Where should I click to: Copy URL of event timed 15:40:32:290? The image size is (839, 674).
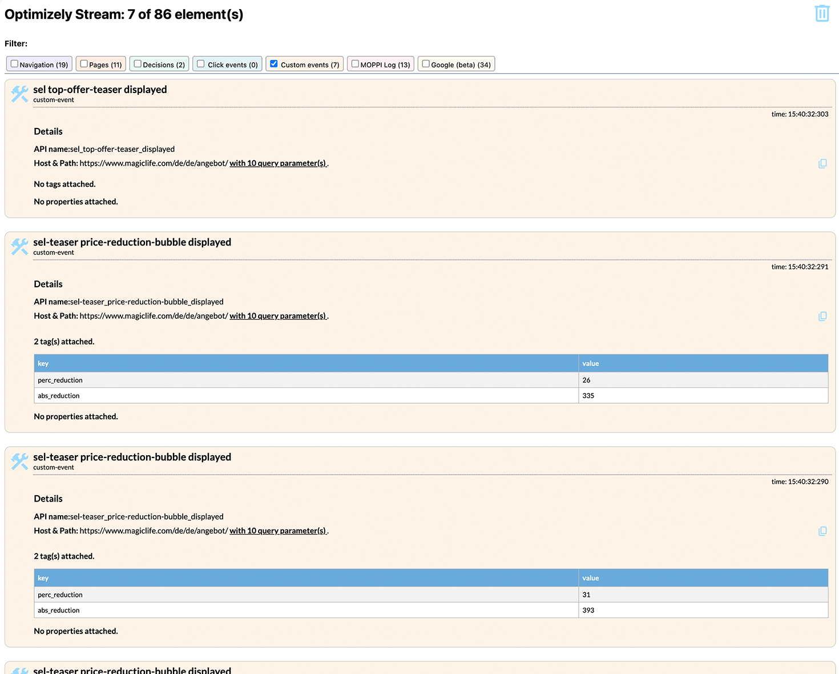(822, 531)
